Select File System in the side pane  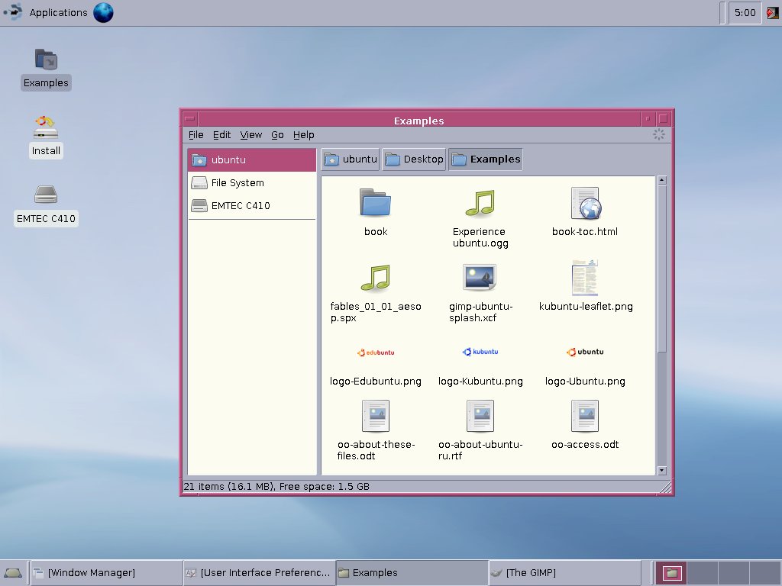[252, 183]
